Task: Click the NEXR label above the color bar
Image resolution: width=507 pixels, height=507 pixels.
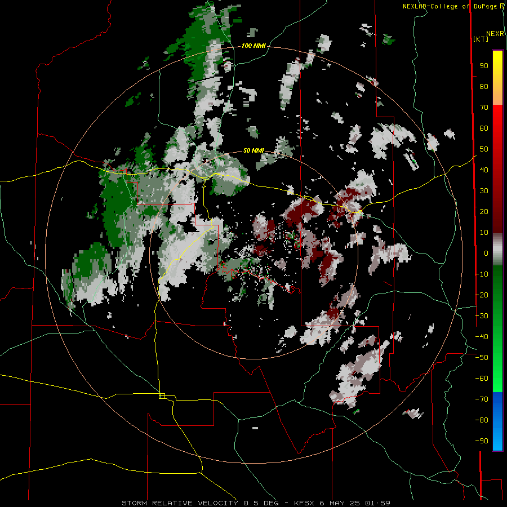Action: coord(495,34)
